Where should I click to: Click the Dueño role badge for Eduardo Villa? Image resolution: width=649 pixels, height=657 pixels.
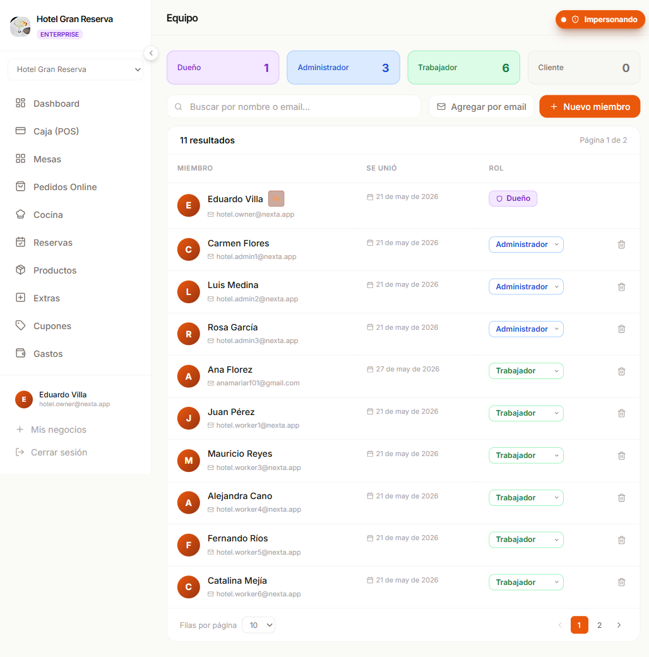coord(513,198)
